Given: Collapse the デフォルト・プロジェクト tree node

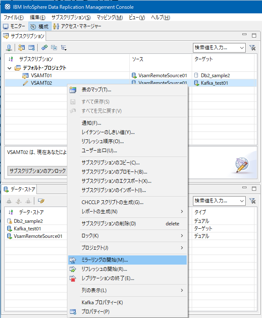Looking at the screenshot, I should pos(9,68).
